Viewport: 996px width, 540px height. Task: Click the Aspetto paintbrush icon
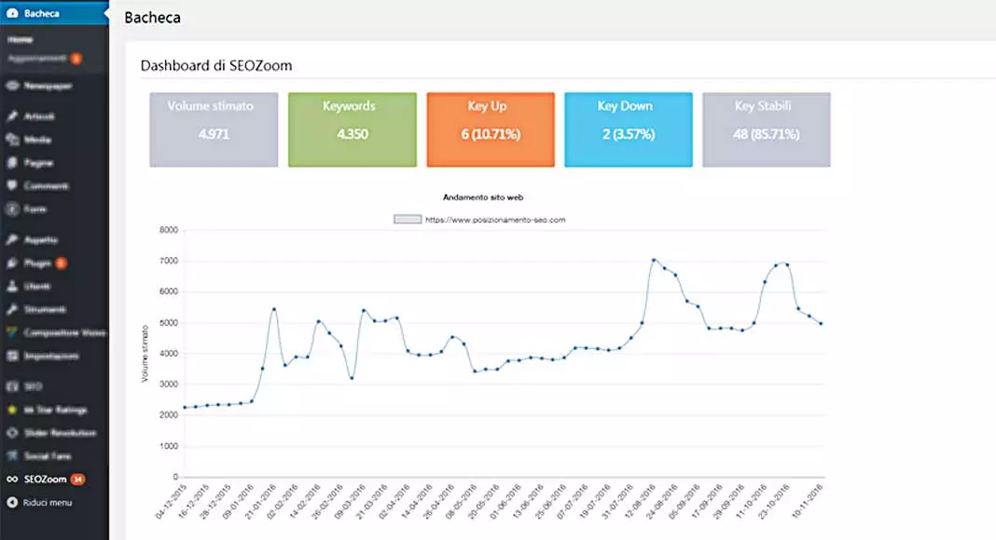(x=12, y=239)
